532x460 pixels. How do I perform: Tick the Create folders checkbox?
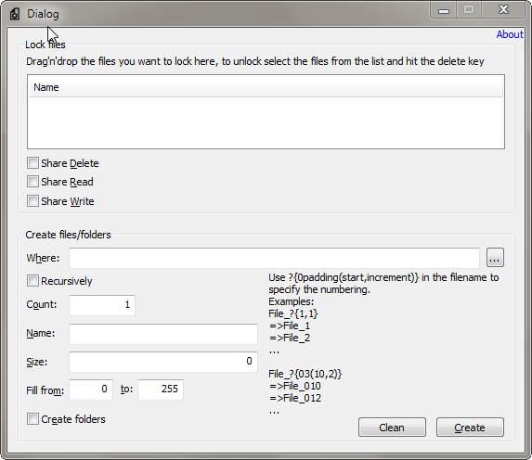pyautogui.click(x=32, y=419)
